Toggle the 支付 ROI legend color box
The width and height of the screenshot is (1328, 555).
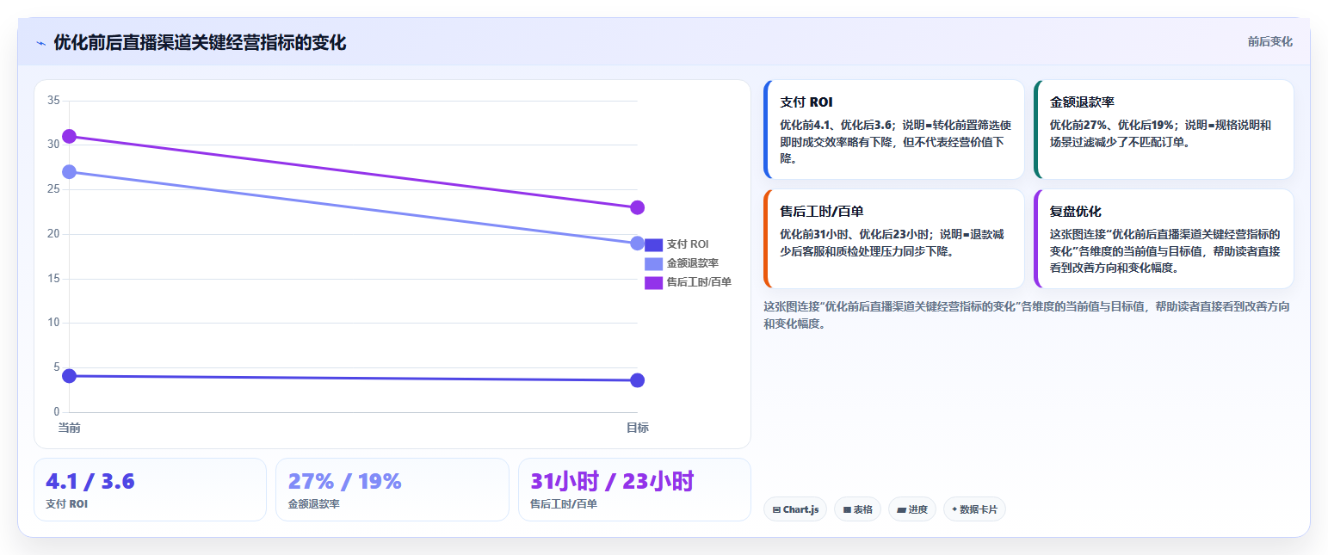pos(653,244)
